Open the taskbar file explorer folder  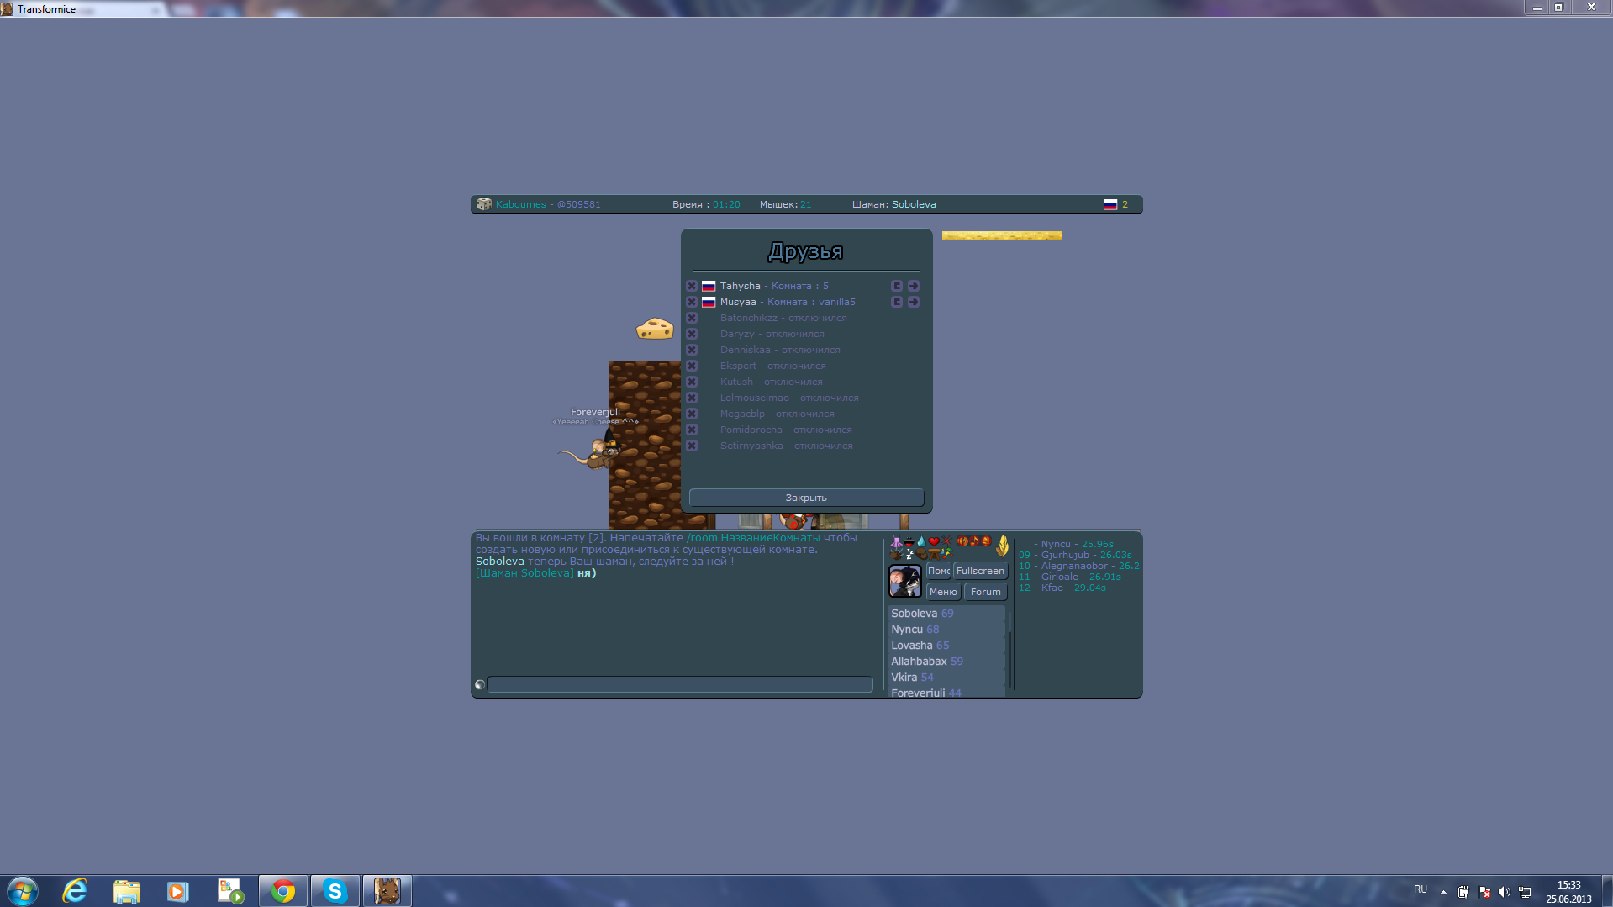tap(126, 891)
